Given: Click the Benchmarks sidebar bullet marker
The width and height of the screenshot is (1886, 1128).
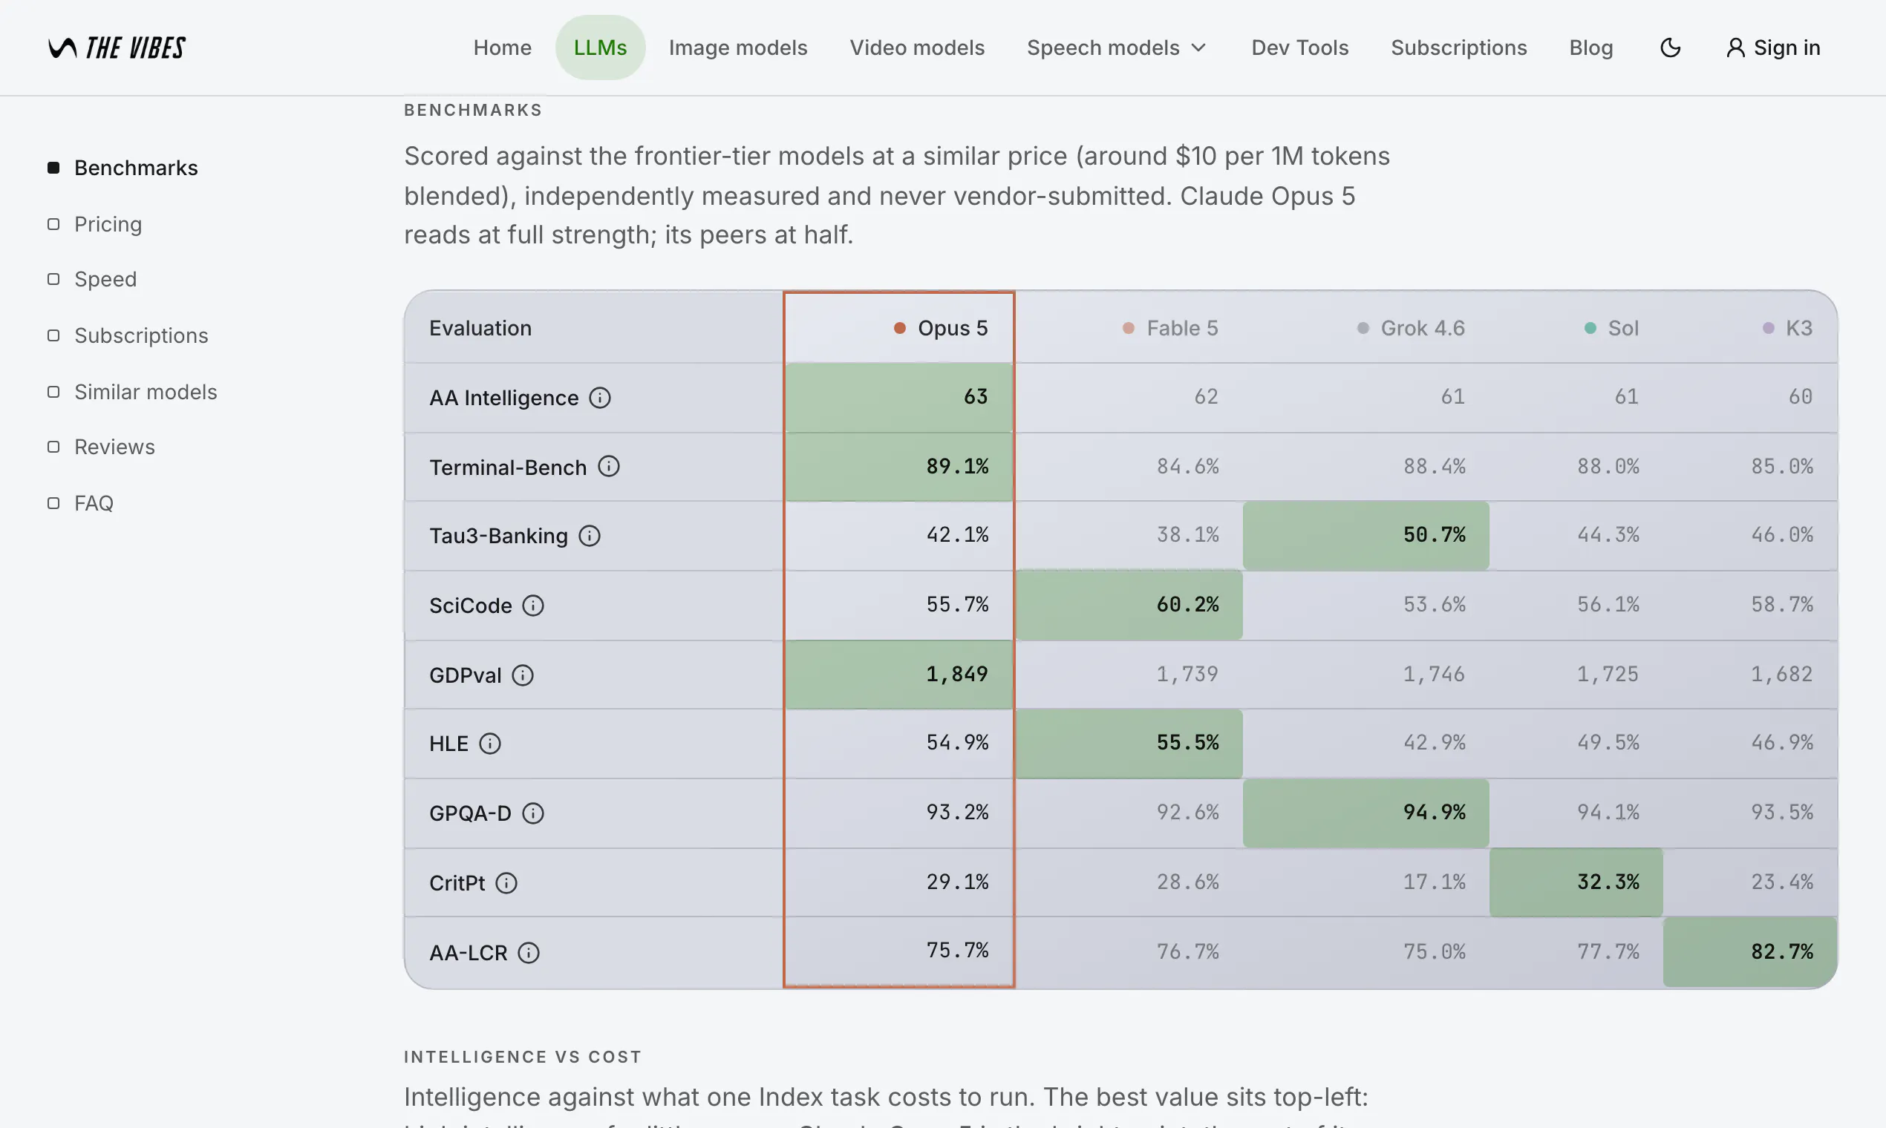Looking at the screenshot, I should (x=53, y=168).
